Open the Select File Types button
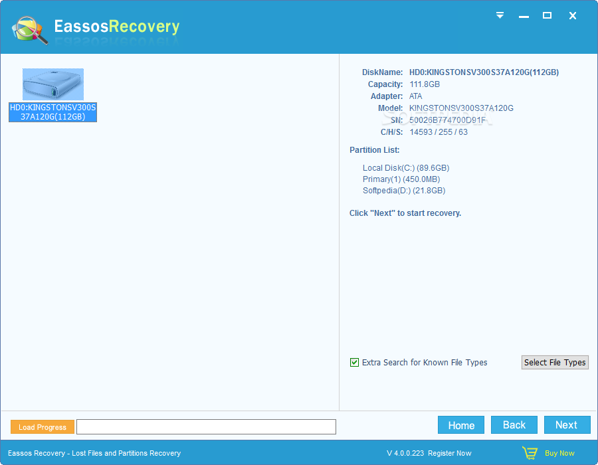The image size is (598, 465). [555, 363]
